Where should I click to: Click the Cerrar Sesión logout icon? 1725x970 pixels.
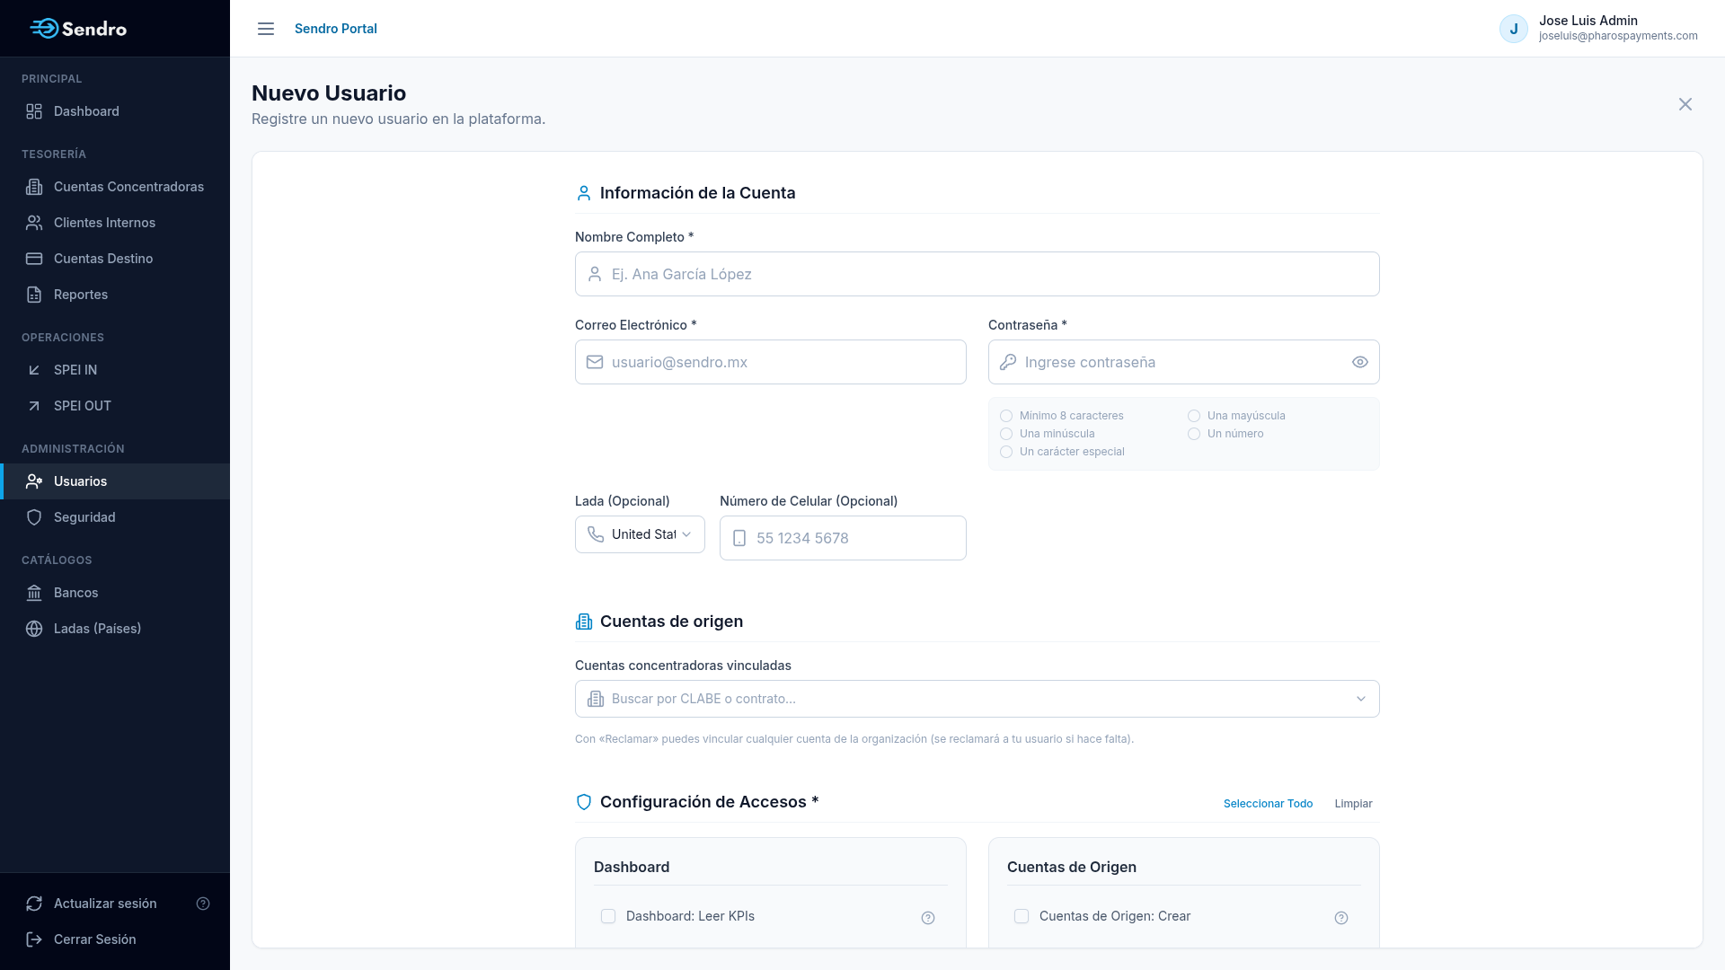[x=34, y=939]
